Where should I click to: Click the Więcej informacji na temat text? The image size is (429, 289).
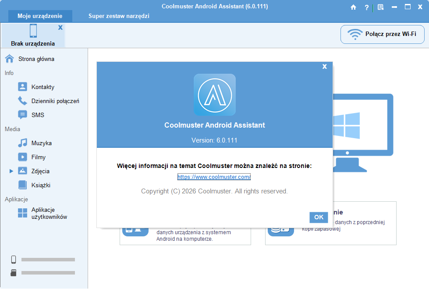214,166
